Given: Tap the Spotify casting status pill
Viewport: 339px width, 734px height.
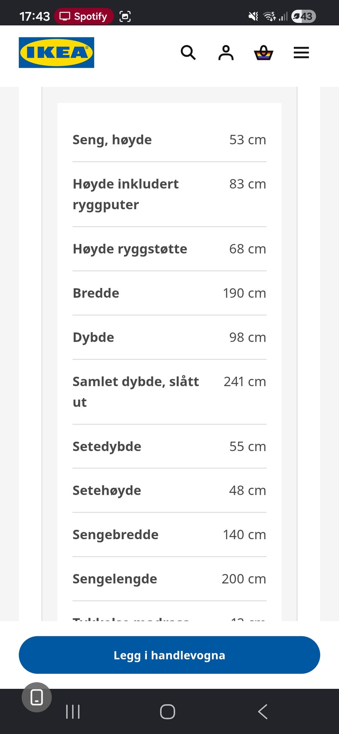Looking at the screenshot, I should coord(84,16).
